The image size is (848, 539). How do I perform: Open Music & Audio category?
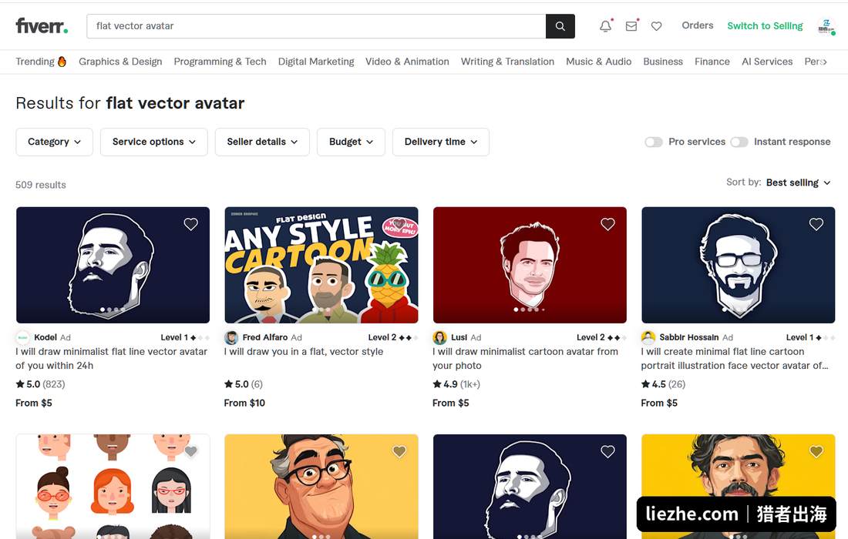599,62
